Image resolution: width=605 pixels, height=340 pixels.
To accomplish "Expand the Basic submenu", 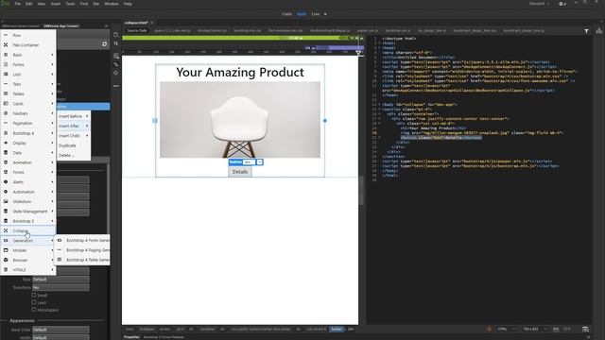I will tap(28, 55).
